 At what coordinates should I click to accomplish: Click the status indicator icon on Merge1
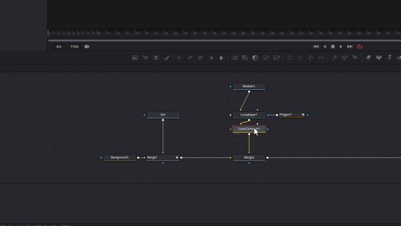(x=177, y=158)
